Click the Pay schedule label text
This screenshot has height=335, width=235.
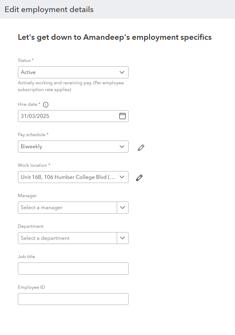(32, 135)
